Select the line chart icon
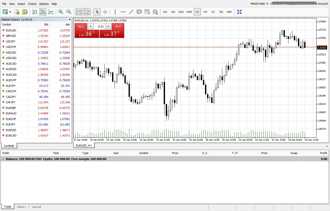The width and height of the screenshot is (330, 211). 51,12
